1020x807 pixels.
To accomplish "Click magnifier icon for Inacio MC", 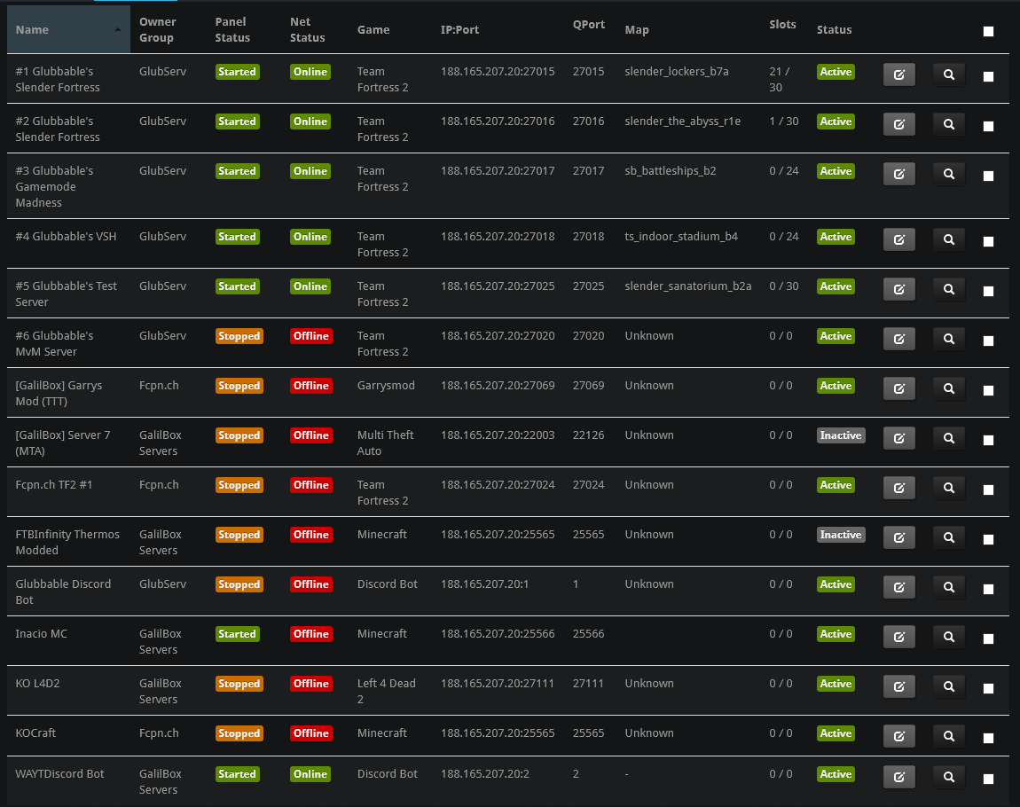I will pos(949,638).
